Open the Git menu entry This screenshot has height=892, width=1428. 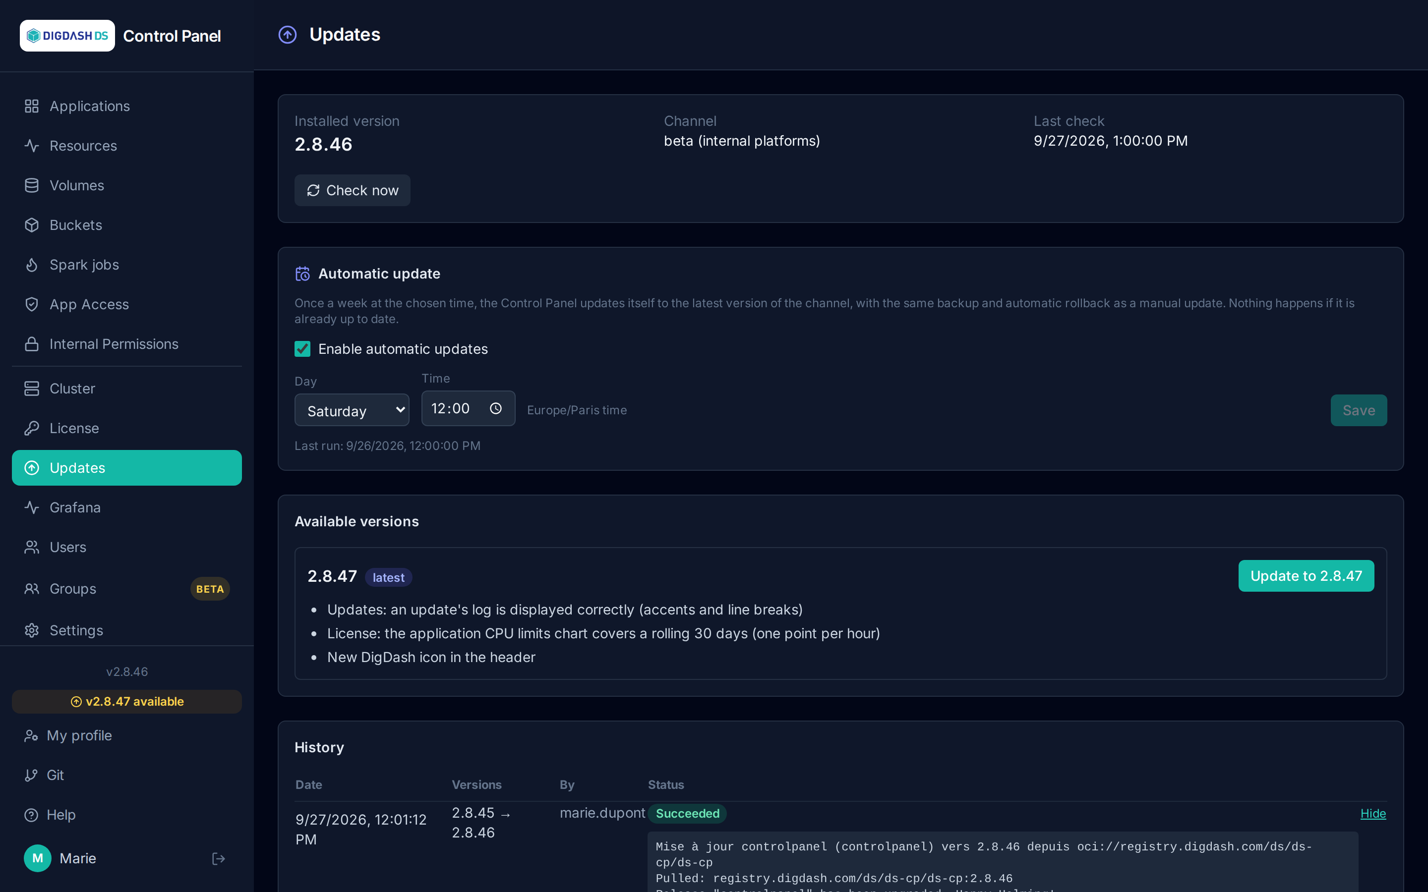127,775
